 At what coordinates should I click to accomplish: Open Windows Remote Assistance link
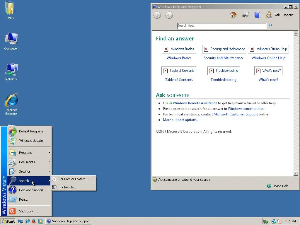pos(195,103)
